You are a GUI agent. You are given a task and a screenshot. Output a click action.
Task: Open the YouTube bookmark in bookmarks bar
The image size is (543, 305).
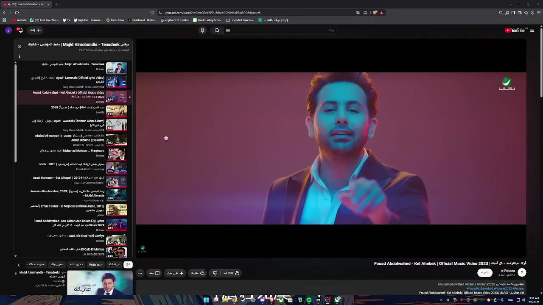point(20,20)
